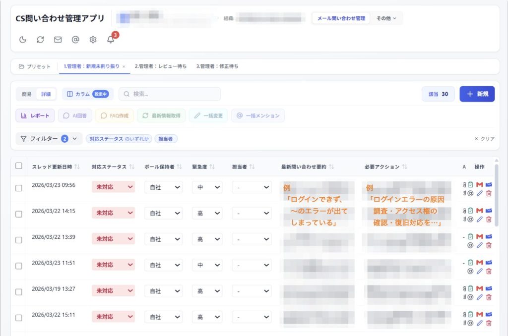
Task: Click the Gmail icon in the first row
Action: click(480, 184)
